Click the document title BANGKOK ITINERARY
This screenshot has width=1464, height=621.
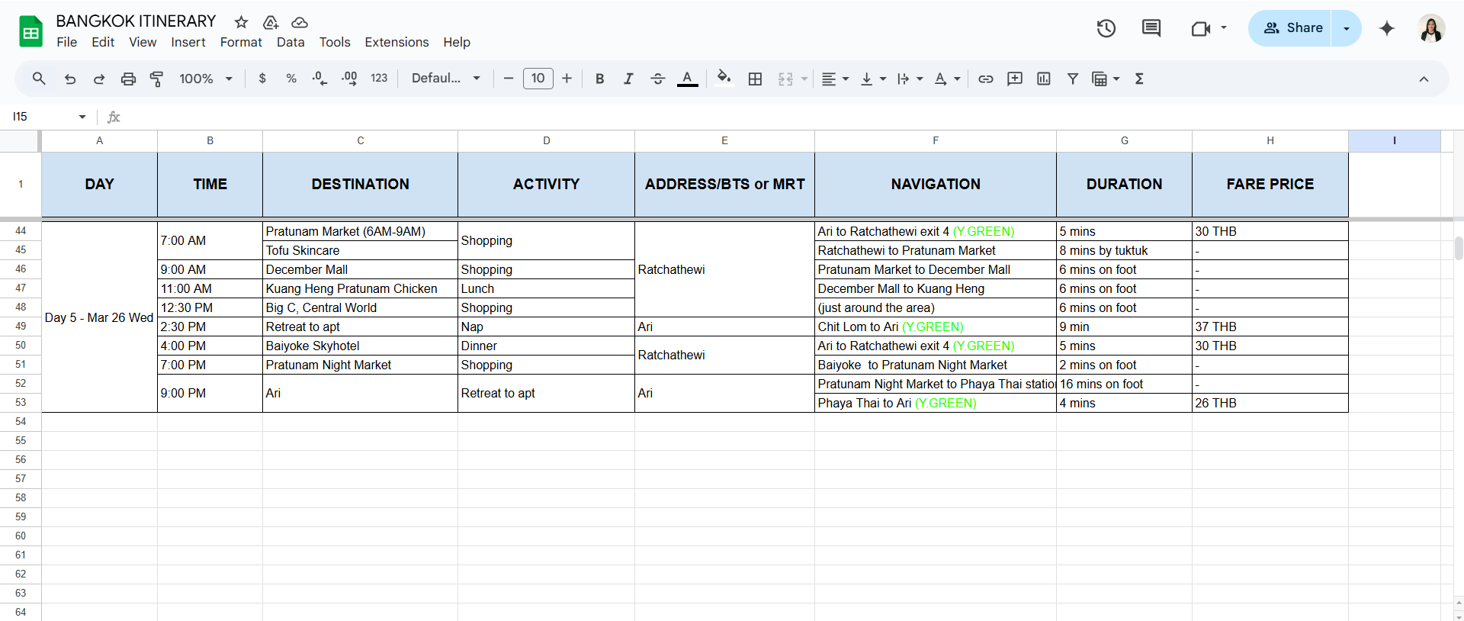136,21
